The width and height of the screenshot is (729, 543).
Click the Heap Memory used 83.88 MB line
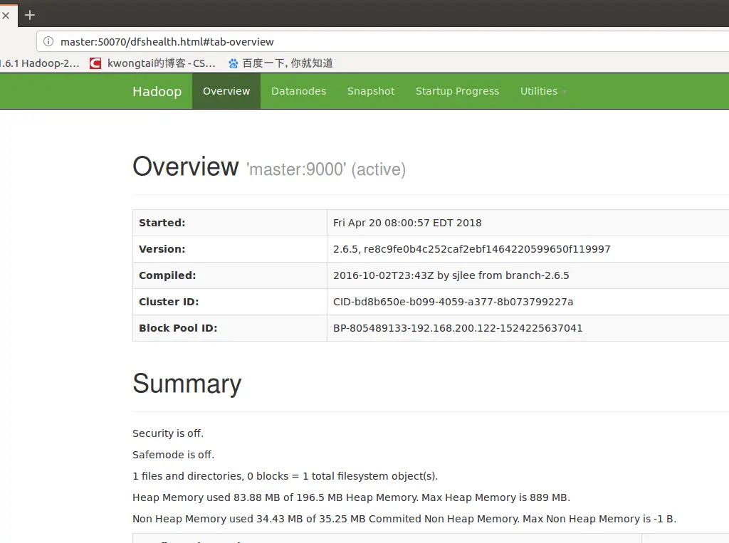(x=351, y=497)
